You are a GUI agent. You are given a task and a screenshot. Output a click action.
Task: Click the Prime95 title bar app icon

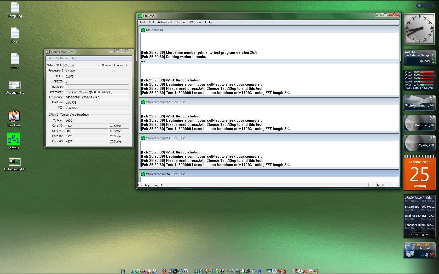click(x=140, y=16)
